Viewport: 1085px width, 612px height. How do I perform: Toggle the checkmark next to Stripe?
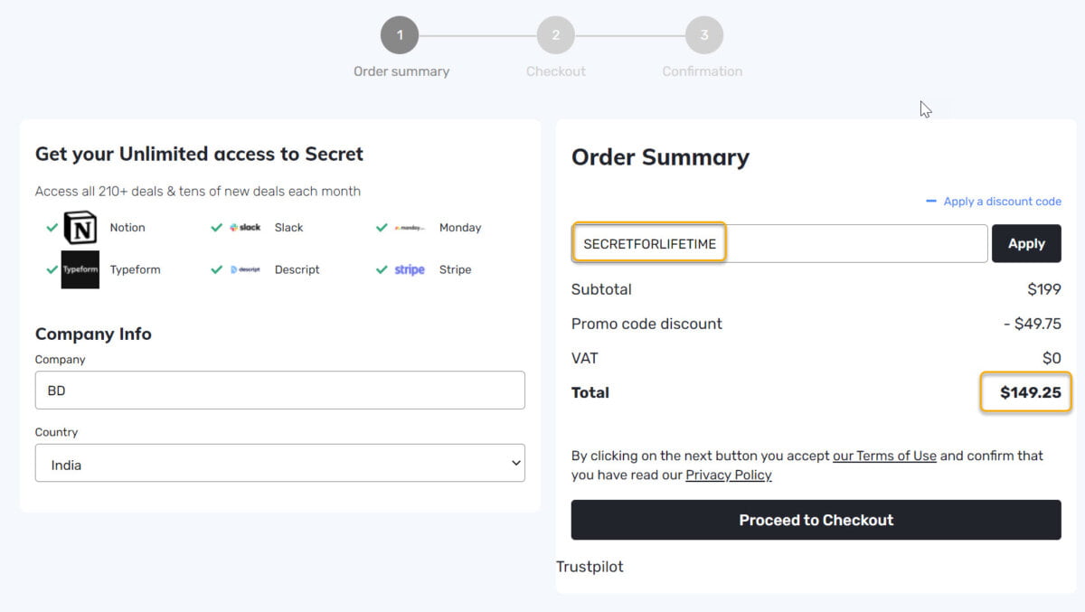point(381,269)
